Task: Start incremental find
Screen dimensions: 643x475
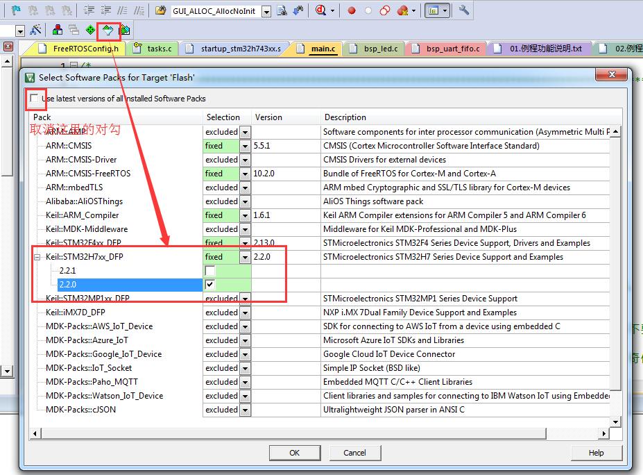Action: [x=298, y=10]
